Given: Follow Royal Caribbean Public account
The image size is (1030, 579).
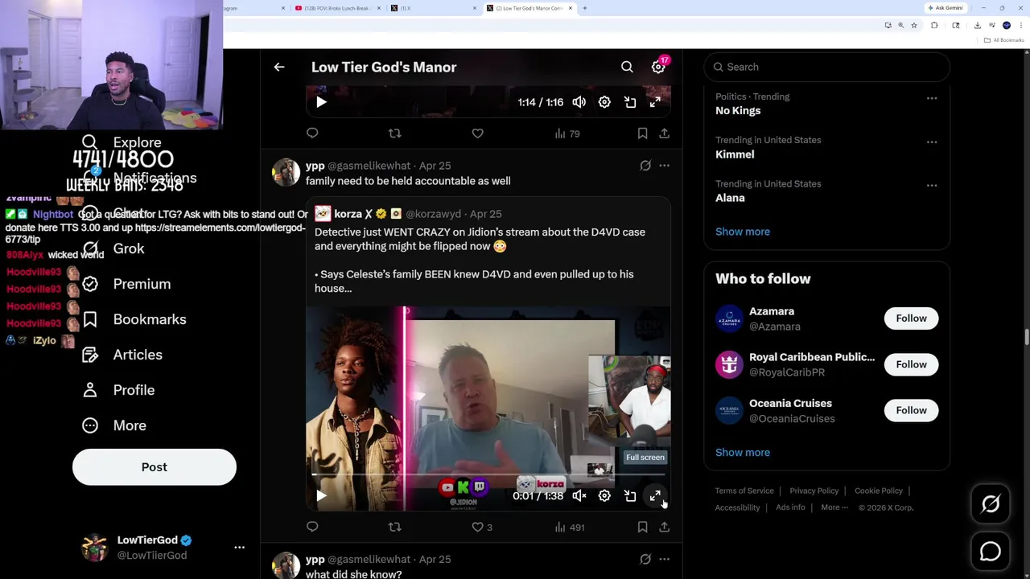Looking at the screenshot, I should point(911,364).
